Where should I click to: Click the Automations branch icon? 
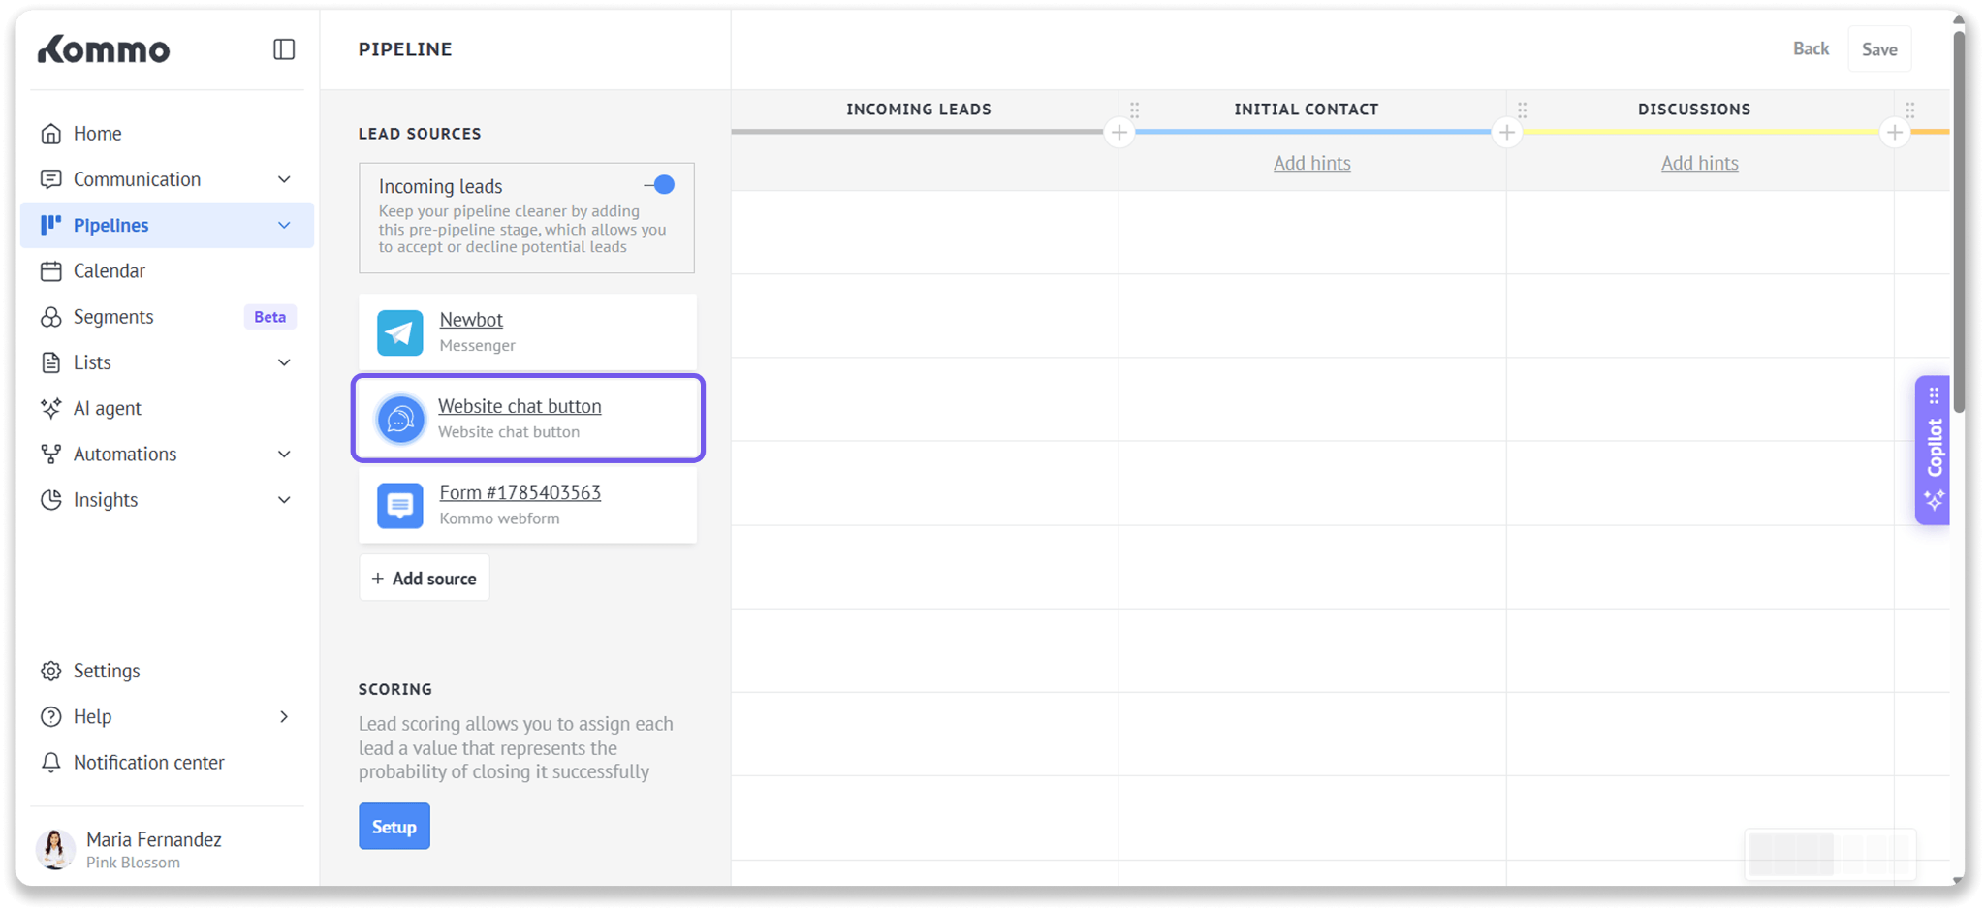51,454
